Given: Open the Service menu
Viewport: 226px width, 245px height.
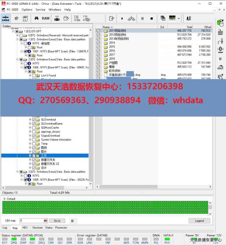Looking at the screenshot, I should tap(40, 9).
